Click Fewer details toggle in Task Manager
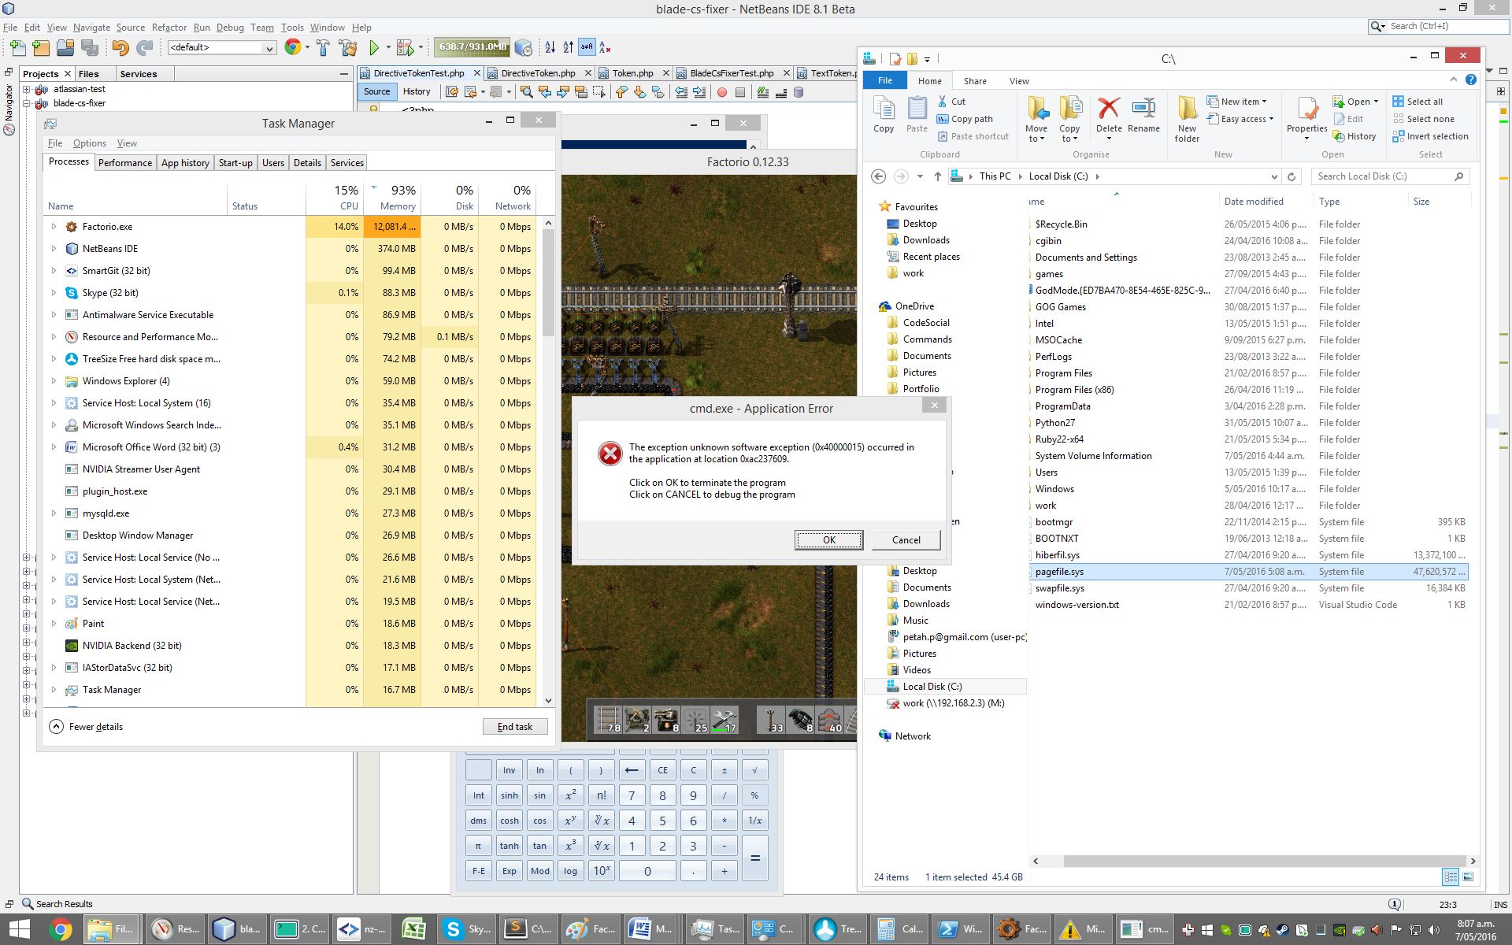The height and width of the screenshot is (945, 1512). click(x=87, y=727)
